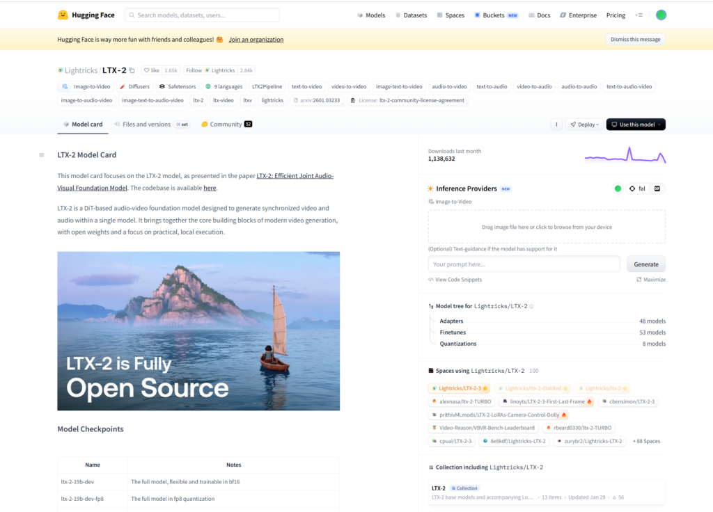Switch to Files and versions tab
Screen dimensions: 713x512
pyautogui.click(x=146, y=125)
